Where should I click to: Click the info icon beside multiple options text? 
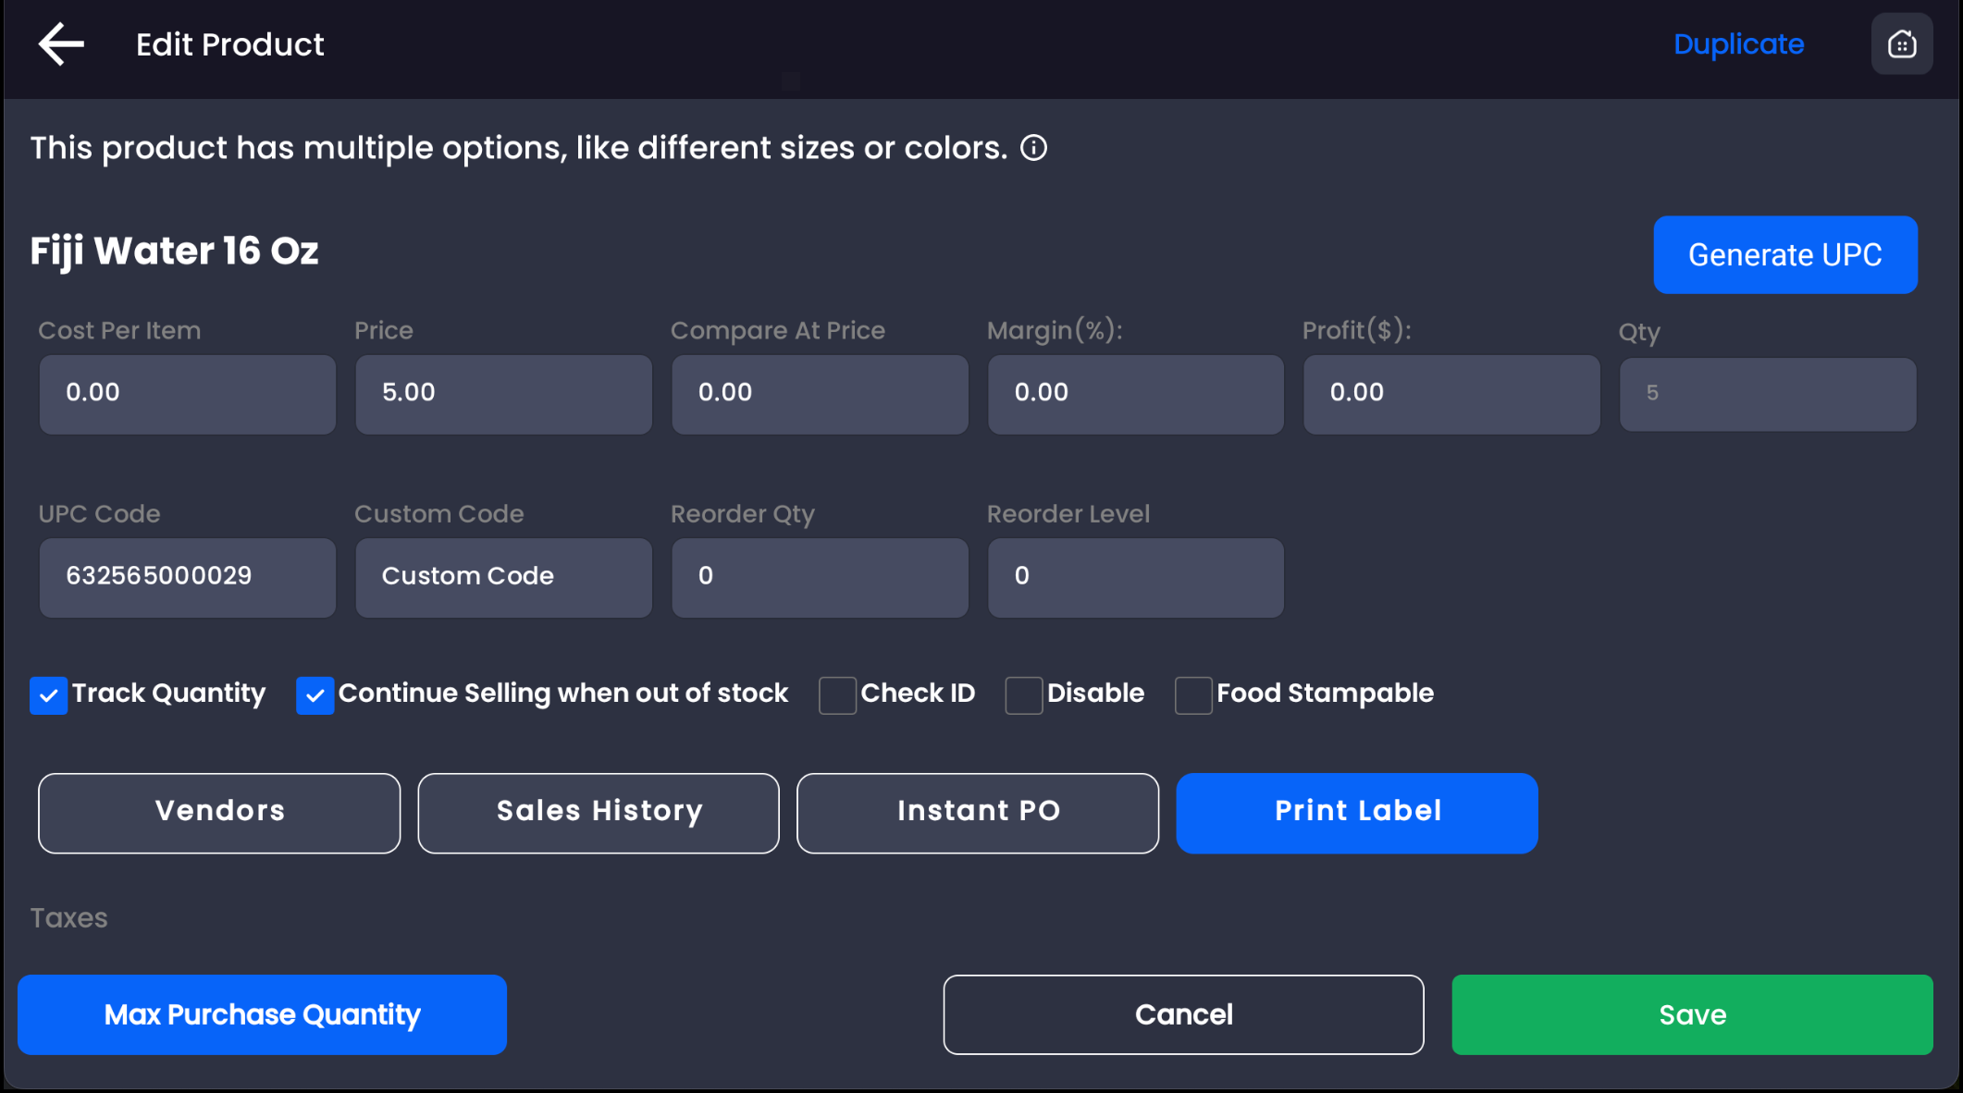[1033, 148]
